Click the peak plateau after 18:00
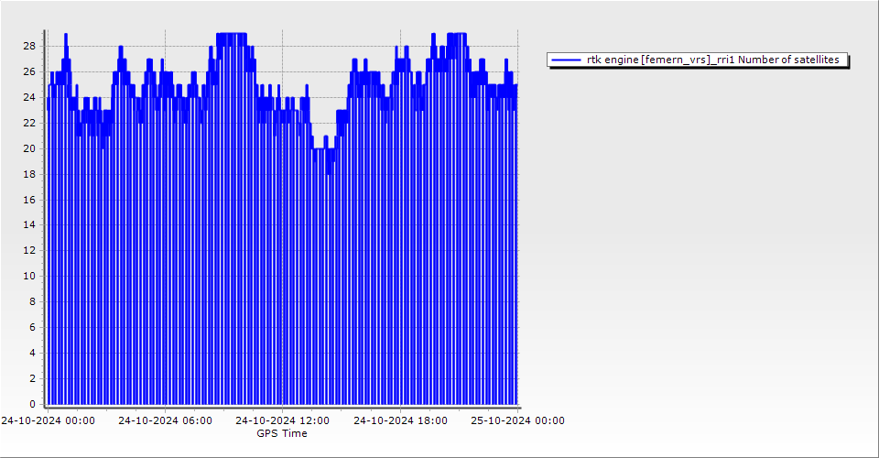 456,35
